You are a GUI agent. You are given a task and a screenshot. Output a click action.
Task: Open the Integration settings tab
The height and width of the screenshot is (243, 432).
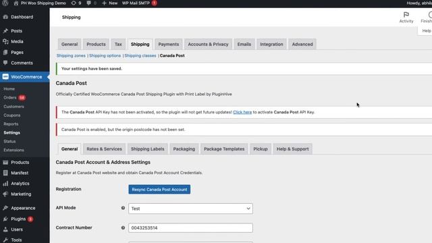click(x=271, y=45)
